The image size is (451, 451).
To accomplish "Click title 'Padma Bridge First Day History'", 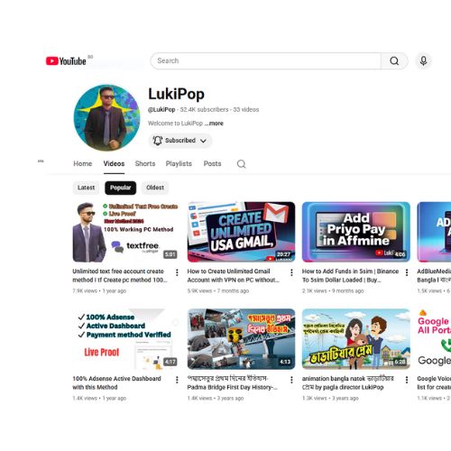I will [x=232, y=382].
